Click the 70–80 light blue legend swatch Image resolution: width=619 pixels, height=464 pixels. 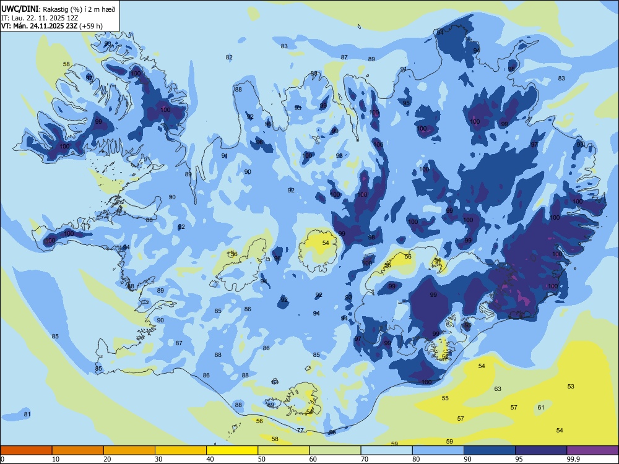[x=386, y=450]
